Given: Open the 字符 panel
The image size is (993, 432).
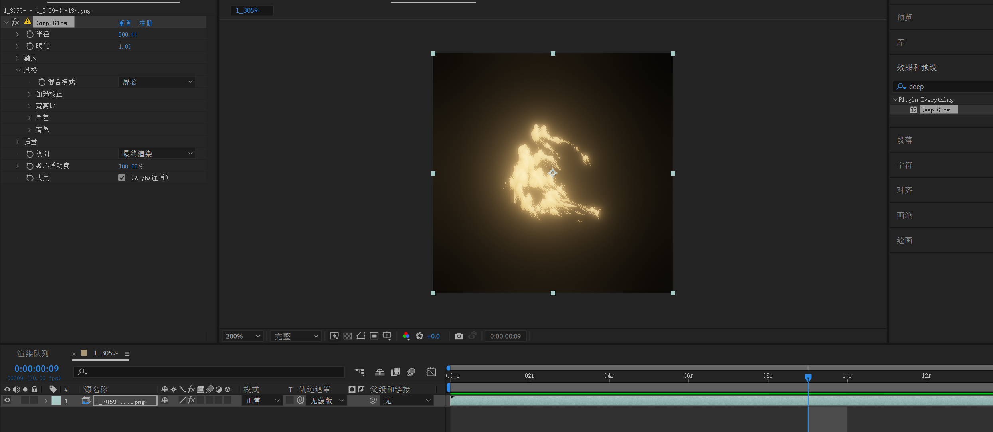Looking at the screenshot, I should pyautogui.click(x=904, y=165).
